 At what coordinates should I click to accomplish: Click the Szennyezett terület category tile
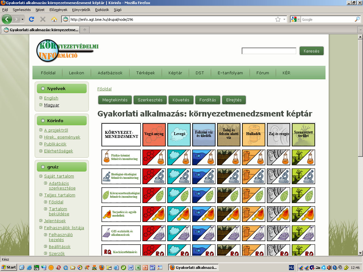(x=303, y=134)
